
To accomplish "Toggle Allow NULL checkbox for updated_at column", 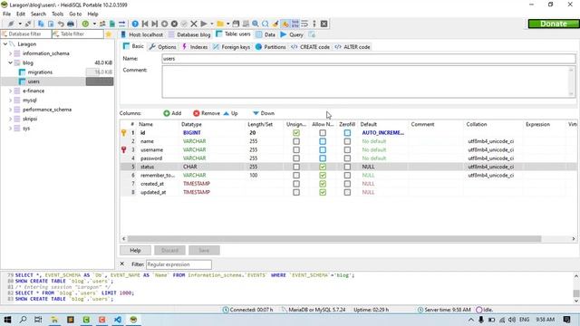I will (323, 192).
